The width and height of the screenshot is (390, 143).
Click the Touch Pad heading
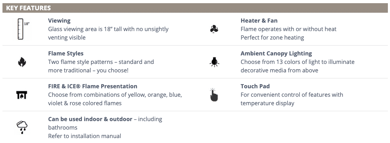[x=255, y=86]
